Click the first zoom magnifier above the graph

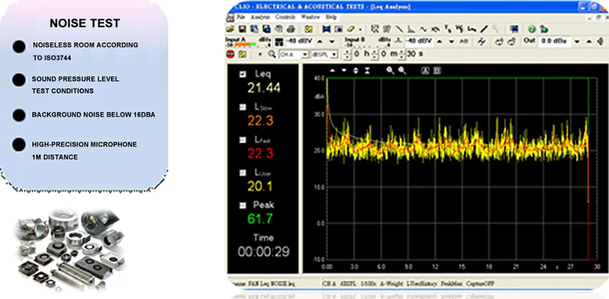(x=390, y=70)
